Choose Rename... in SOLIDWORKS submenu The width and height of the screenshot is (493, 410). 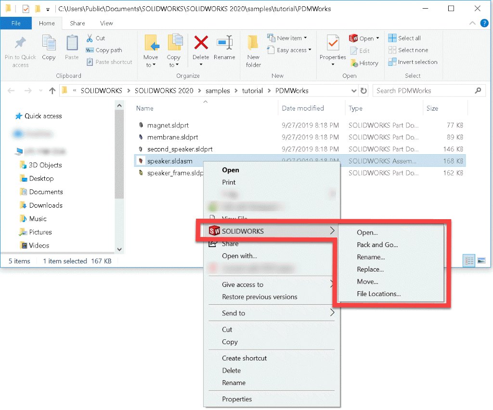coord(371,257)
